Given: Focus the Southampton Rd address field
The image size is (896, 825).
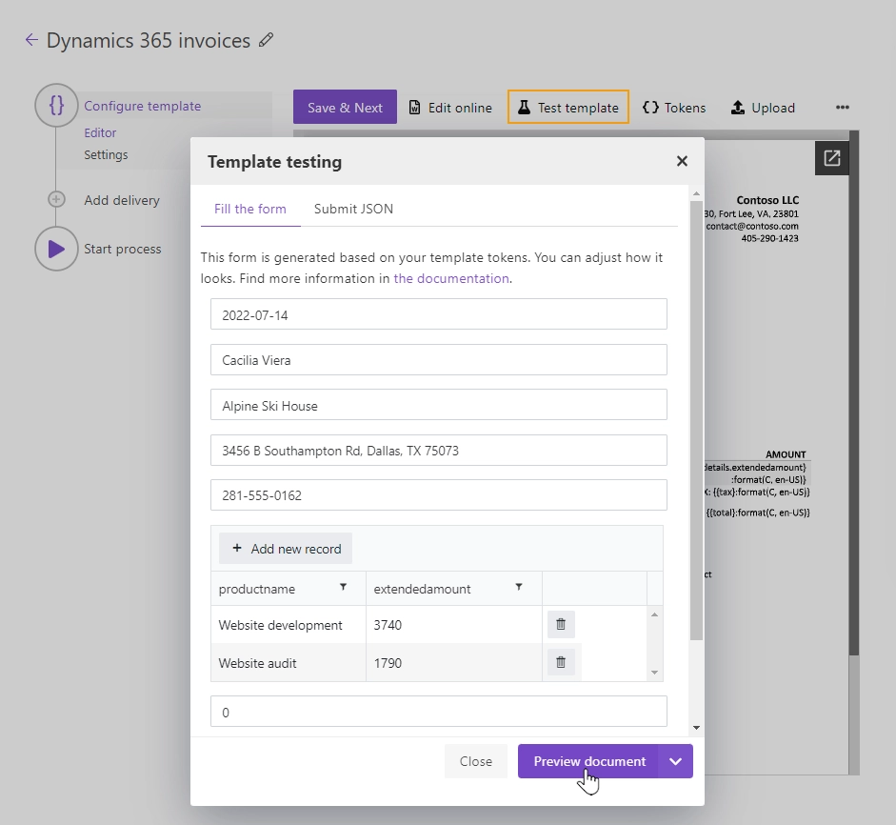Looking at the screenshot, I should point(438,450).
